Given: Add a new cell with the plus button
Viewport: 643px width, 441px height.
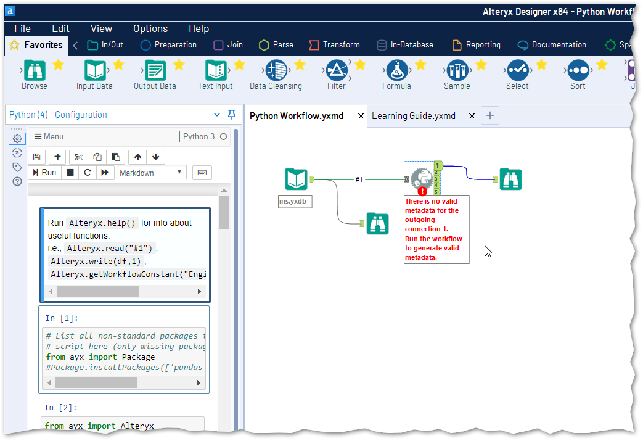Looking at the screenshot, I should [57, 157].
